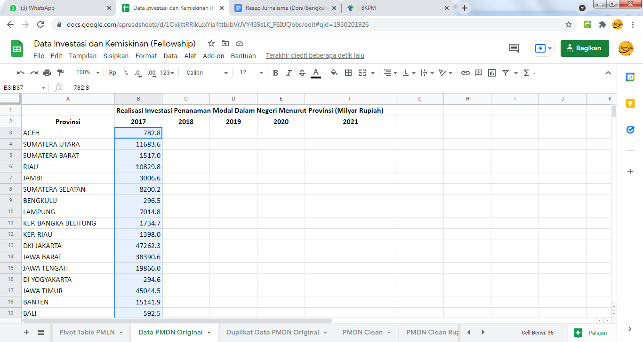Expand the font size 12 dropdown

coord(251,73)
